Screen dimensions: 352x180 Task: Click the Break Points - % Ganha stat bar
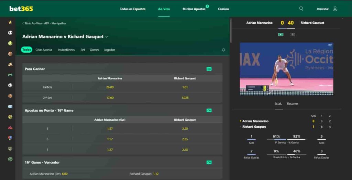coord(286,155)
